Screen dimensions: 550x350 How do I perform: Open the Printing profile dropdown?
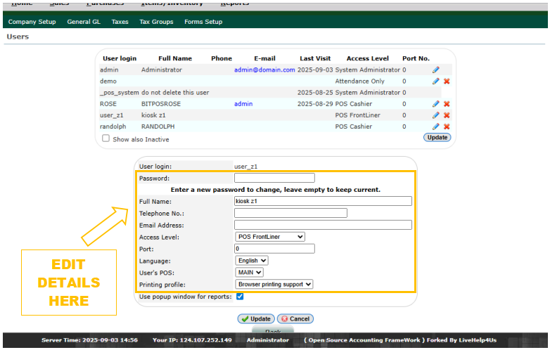pos(274,284)
